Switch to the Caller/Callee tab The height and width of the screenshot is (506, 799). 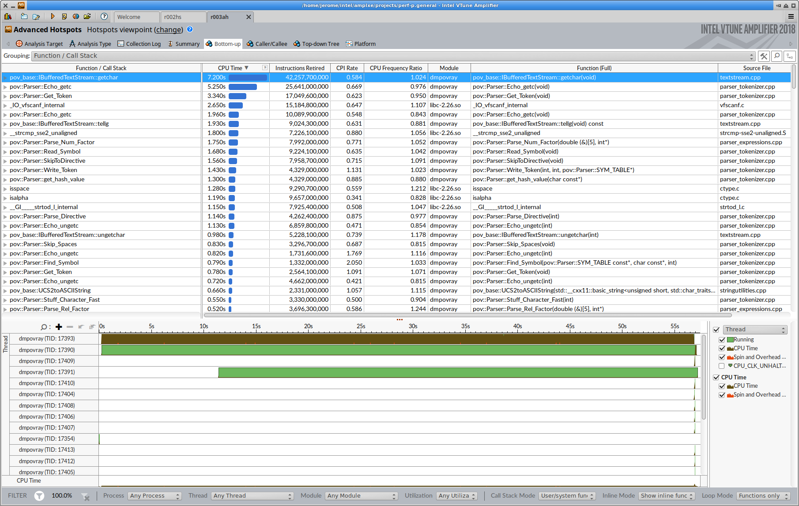pos(267,44)
